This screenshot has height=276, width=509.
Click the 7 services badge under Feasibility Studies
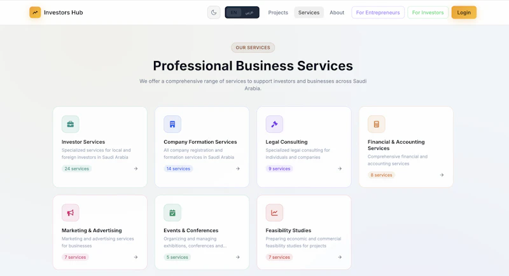pos(279,257)
